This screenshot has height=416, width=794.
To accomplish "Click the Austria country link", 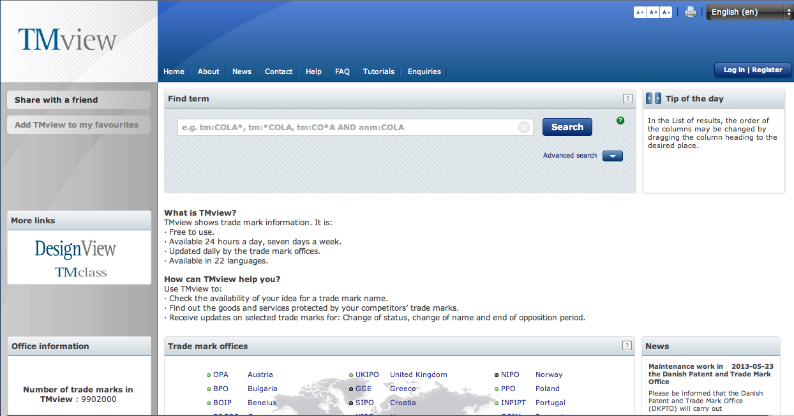I will (x=260, y=375).
